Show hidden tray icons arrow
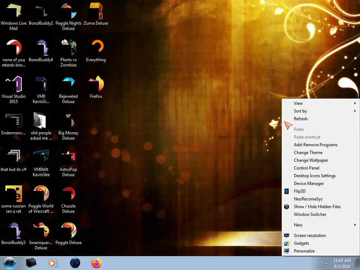 (x=326, y=263)
